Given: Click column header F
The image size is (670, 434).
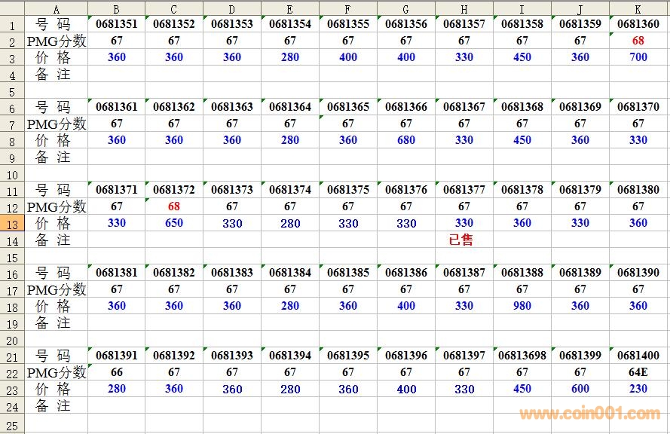Looking at the screenshot, I should coord(347,8).
